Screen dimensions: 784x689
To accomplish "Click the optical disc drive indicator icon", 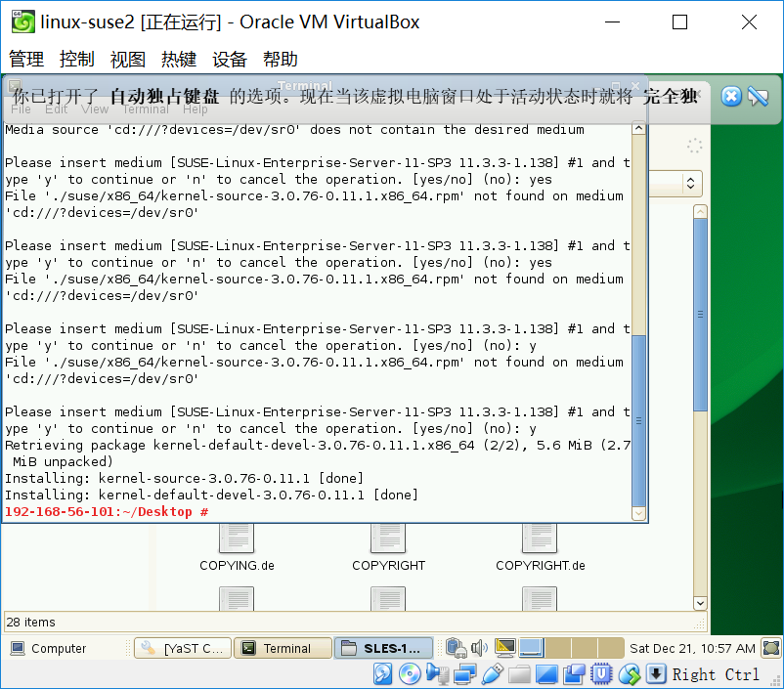I will 410,674.
